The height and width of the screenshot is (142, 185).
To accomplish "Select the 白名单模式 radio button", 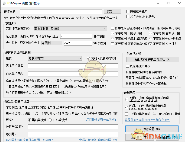I will [51, 120].
